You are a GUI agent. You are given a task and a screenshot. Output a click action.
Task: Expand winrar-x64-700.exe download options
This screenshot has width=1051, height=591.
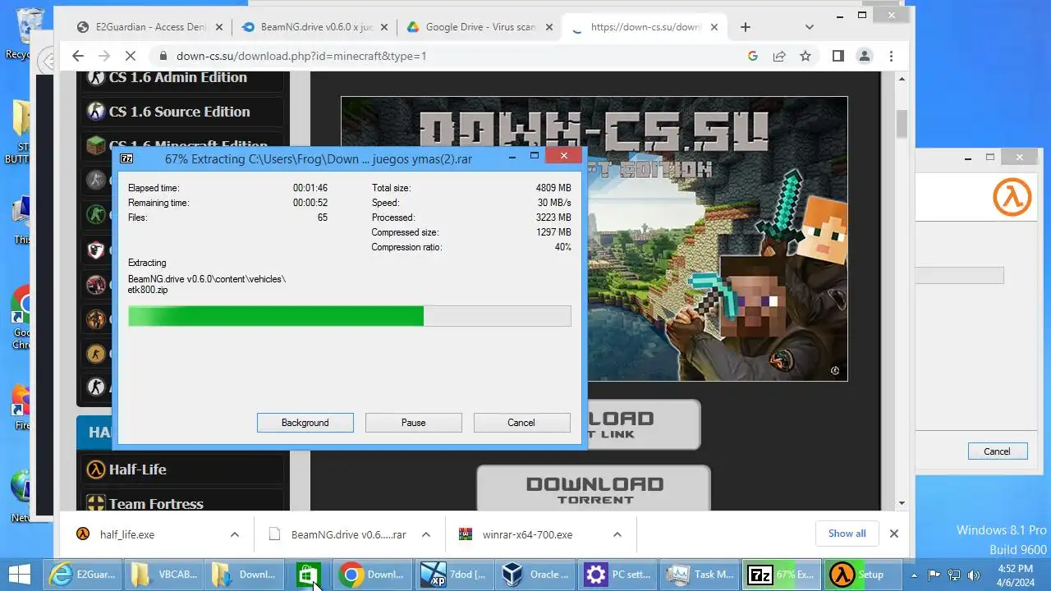point(617,534)
